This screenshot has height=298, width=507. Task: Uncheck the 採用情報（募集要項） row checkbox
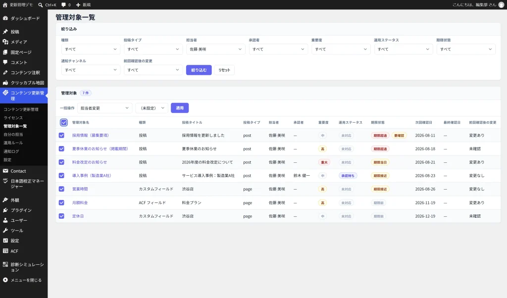[x=61, y=136]
